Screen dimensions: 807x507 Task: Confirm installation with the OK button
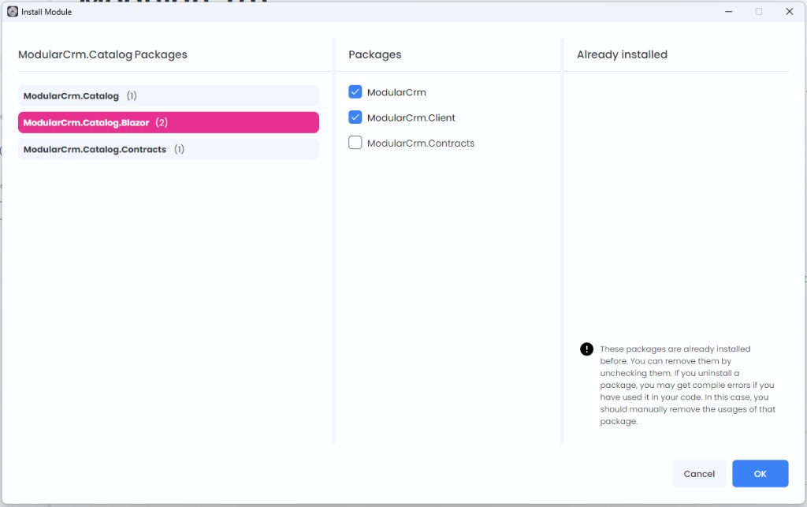tap(760, 473)
